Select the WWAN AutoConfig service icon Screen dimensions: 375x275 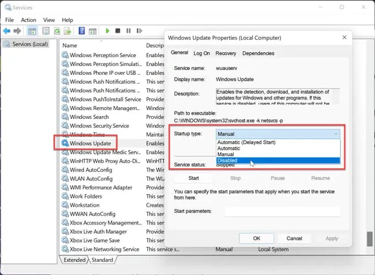coord(65,214)
